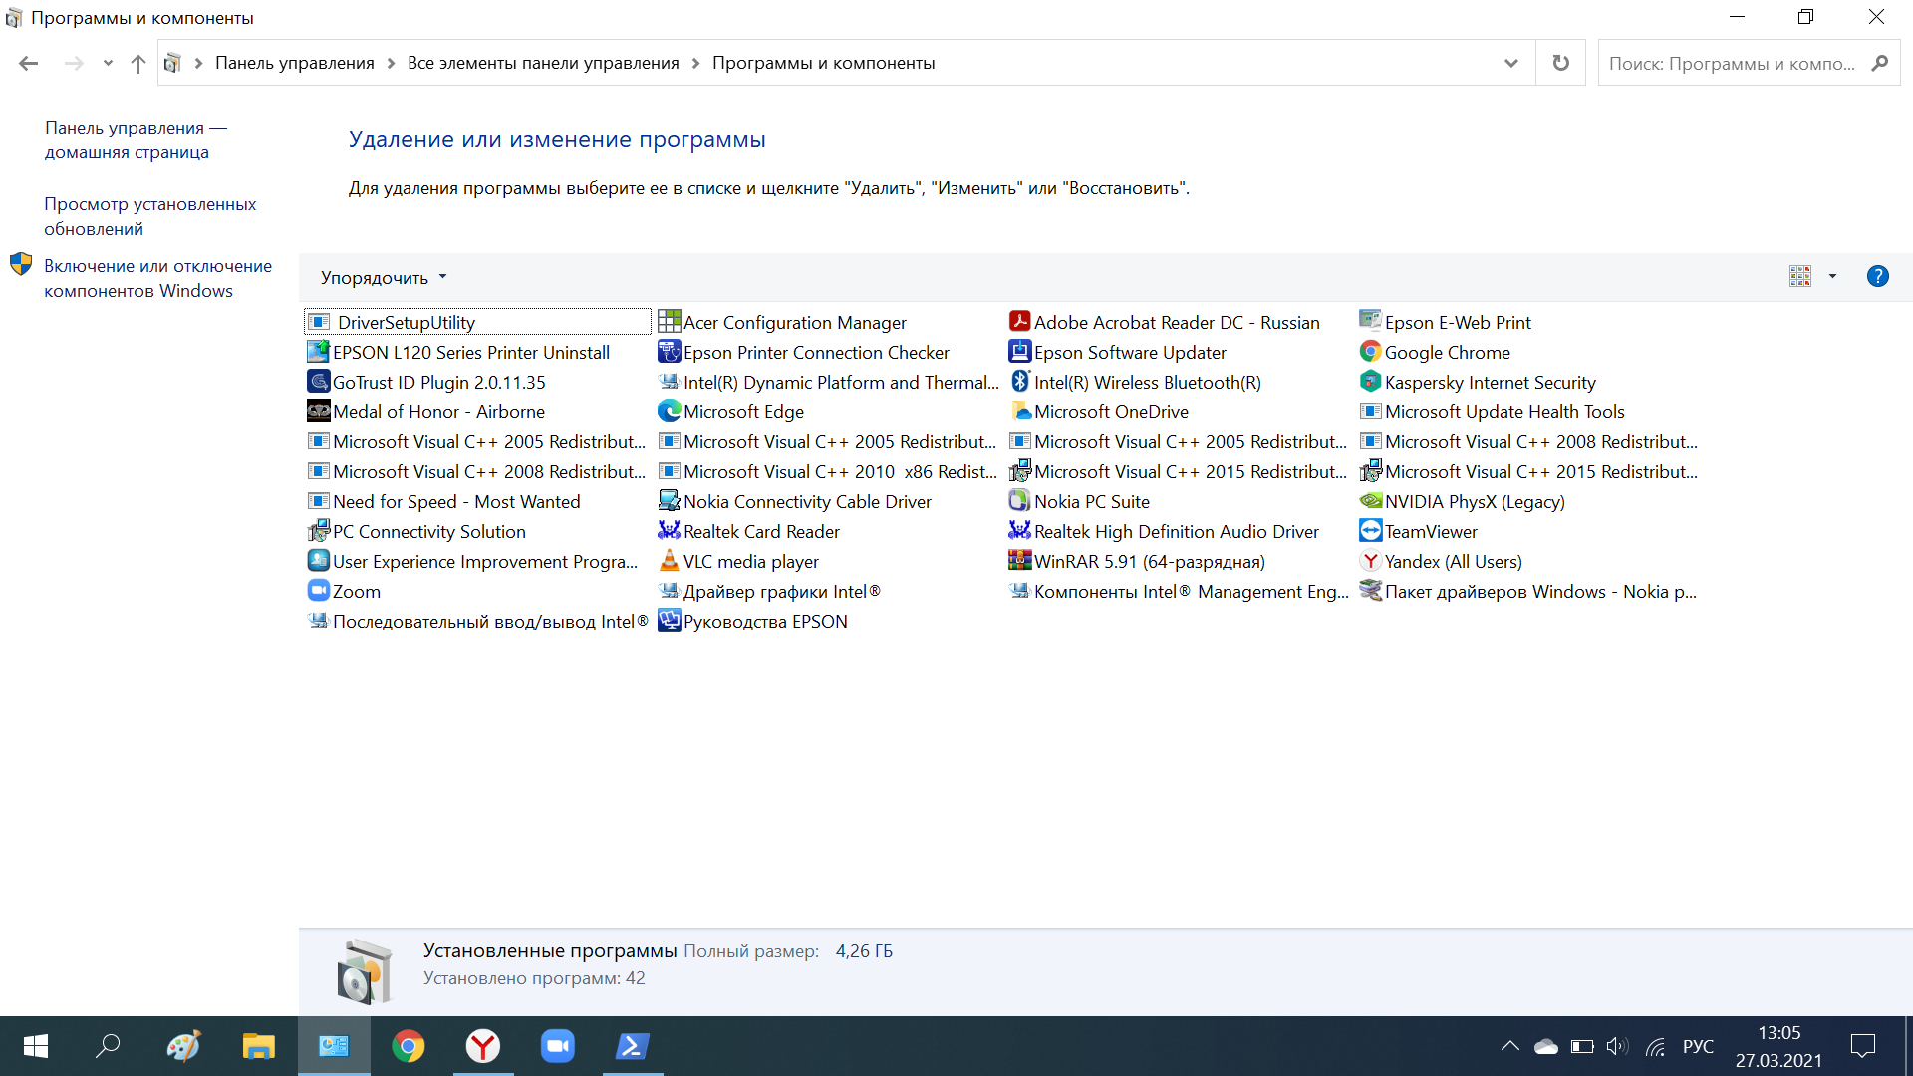The height and width of the screenshot is (1076, 1913).
Task: Select the Google Chrome program icon in list
Action: (x=1370, y=352)
